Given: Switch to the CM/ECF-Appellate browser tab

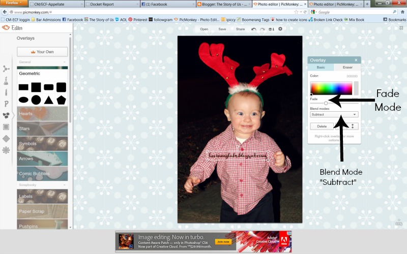Looking at the screenshot, I should coord(56,4).
